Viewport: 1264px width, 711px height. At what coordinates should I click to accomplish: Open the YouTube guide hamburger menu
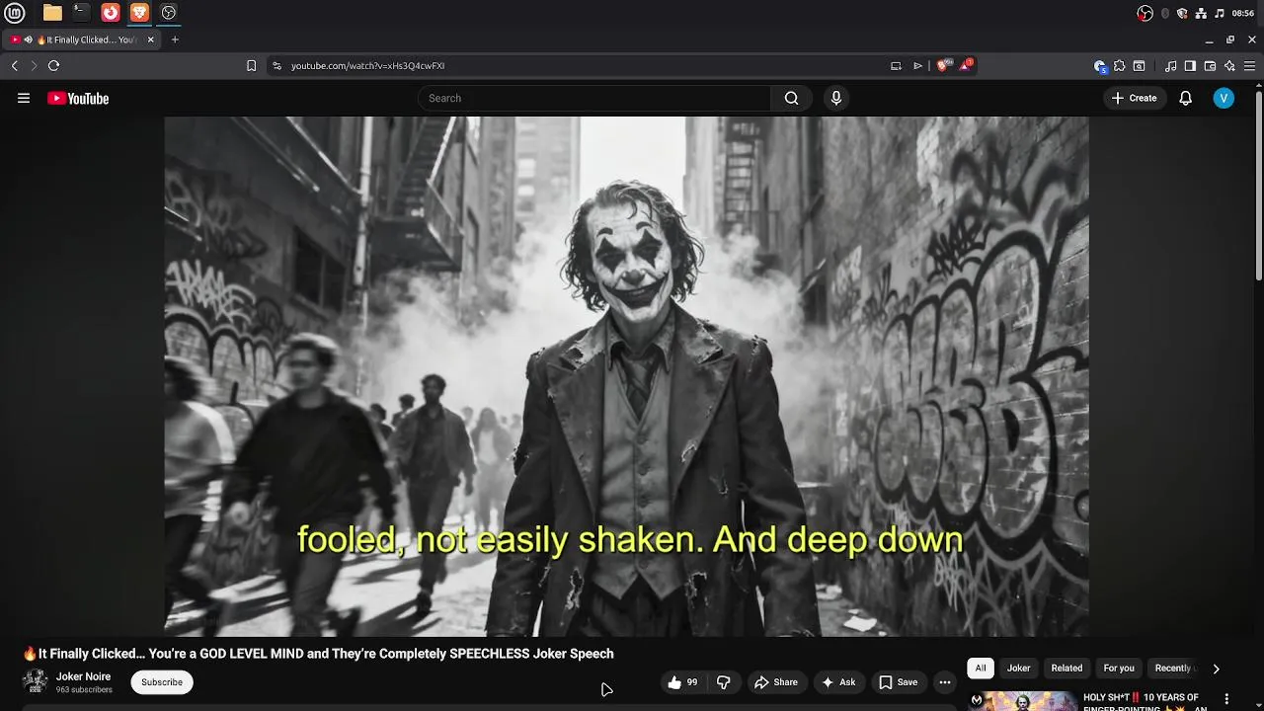(24, 98)
